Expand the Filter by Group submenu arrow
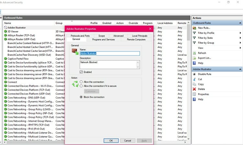The image size is (243, 145). click(x=240, y=43)
